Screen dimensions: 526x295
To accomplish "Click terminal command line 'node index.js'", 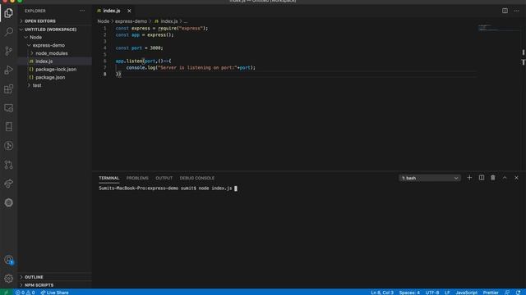I will click(215, 188).
